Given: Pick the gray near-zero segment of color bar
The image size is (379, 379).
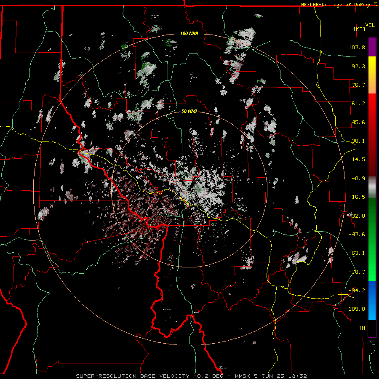Looking at the screenshot, I should pos(372,187).
